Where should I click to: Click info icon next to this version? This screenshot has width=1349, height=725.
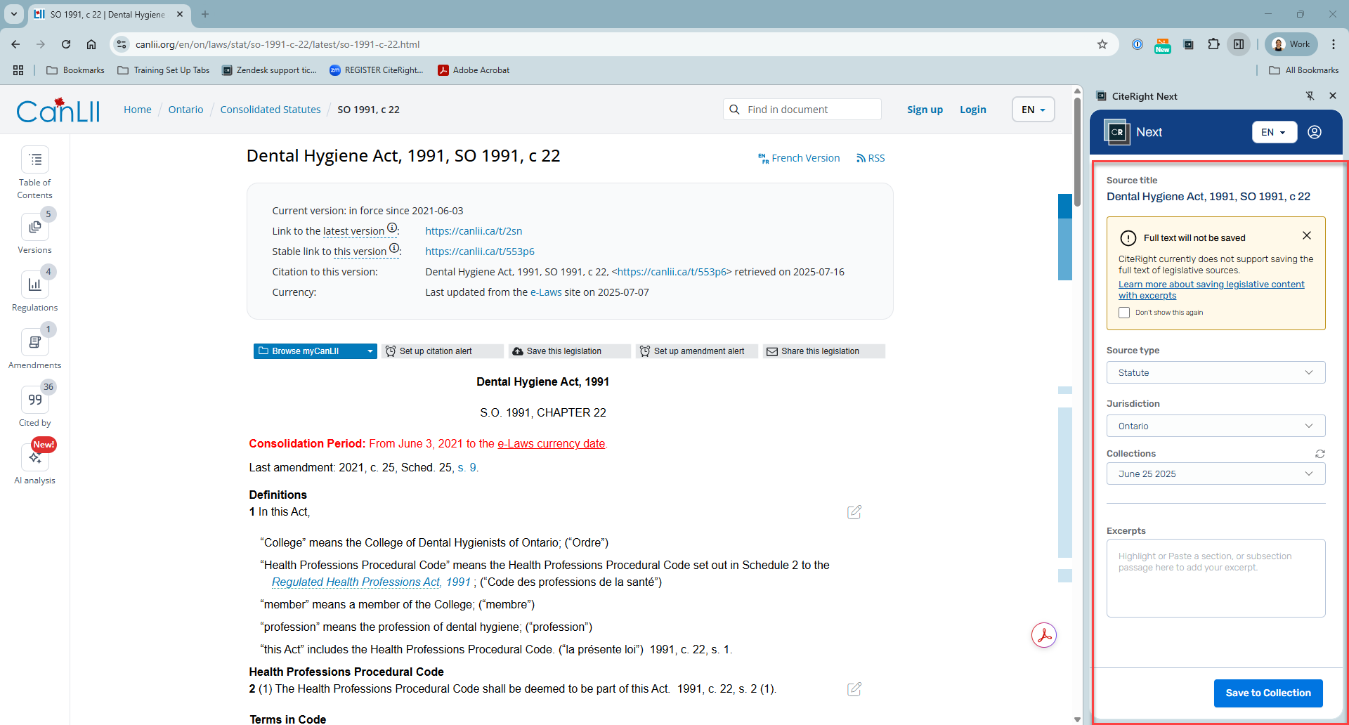[x=394, y=248]
